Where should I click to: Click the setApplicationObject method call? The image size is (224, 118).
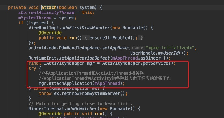pos(84,58)
